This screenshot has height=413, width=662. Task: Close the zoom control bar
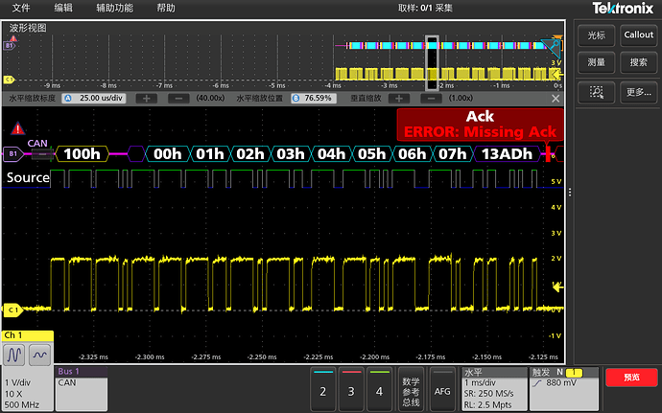556,98
